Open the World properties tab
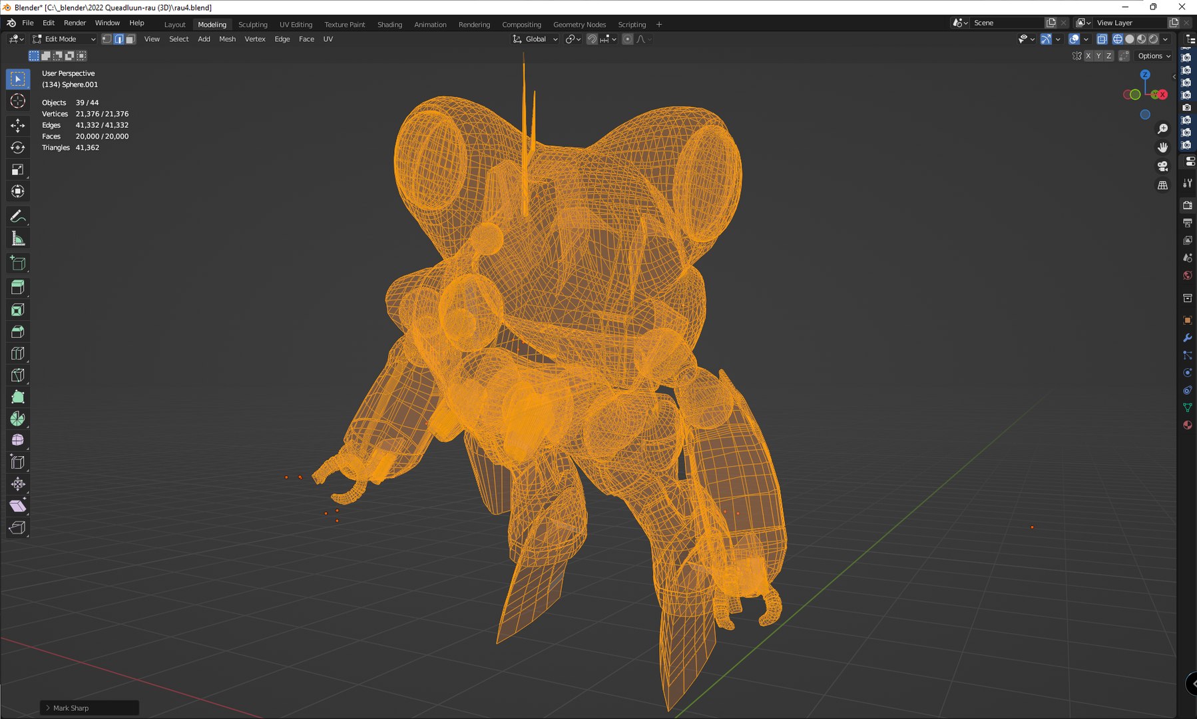Image resolution: width=1197 pixels, height=719 pixels. coord(1188,275)
